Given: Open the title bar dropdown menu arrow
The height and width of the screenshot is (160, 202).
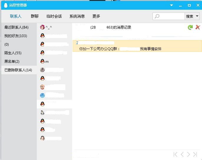Looking at the screenshot, I should pos(171,5).
